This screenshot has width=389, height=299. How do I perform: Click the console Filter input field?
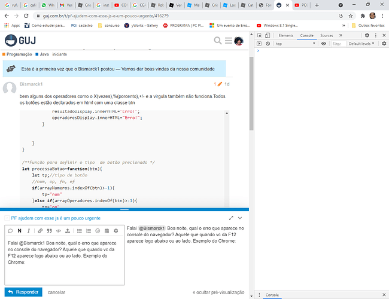click(338, 44)
